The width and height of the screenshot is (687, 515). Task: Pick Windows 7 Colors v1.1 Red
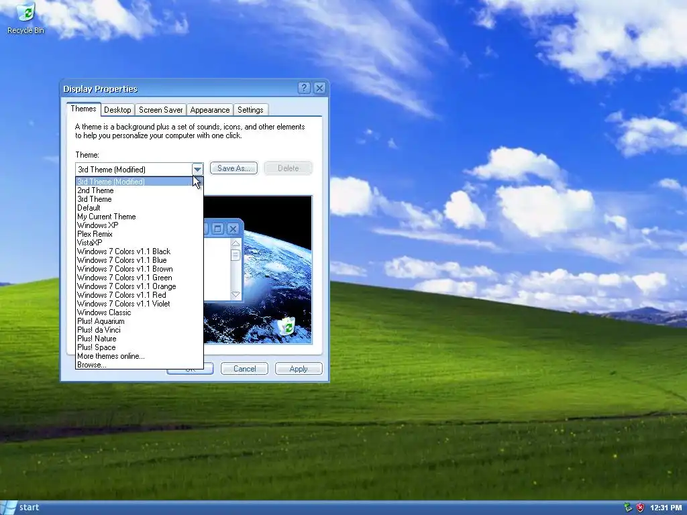pos(140,295)
